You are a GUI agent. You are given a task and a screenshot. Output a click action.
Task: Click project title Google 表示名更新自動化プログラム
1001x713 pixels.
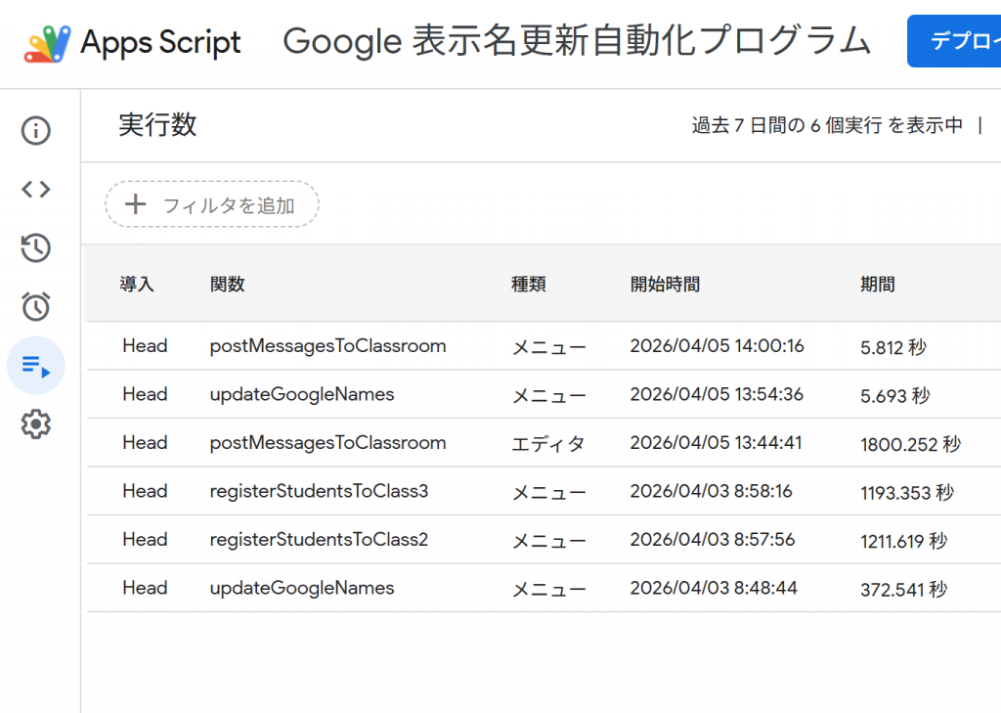pos(576,41)
